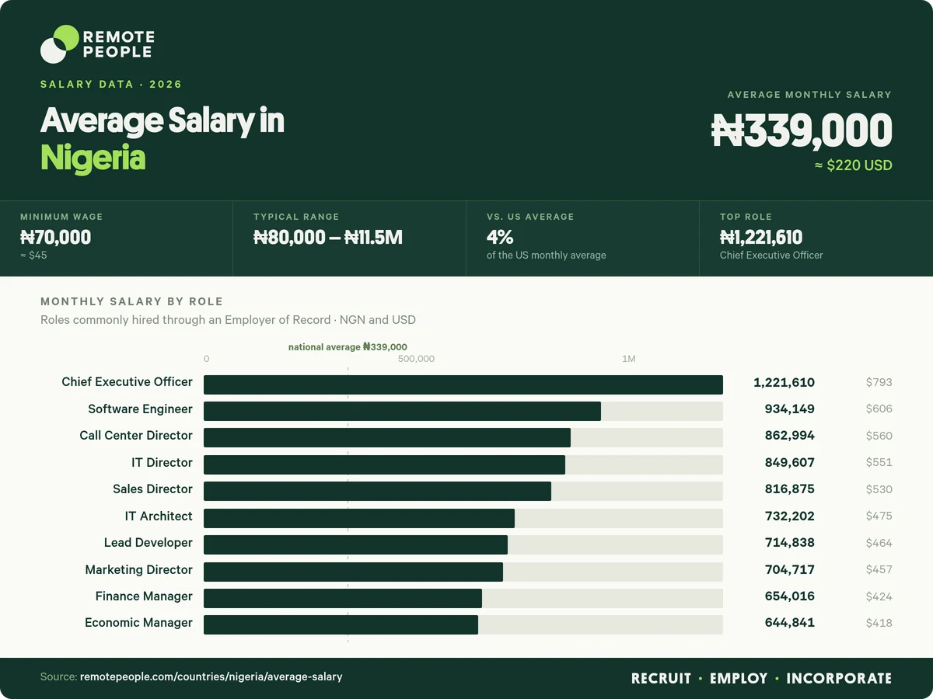
Task: Click the $475 USD value
Action: click(x=879, y=516)
